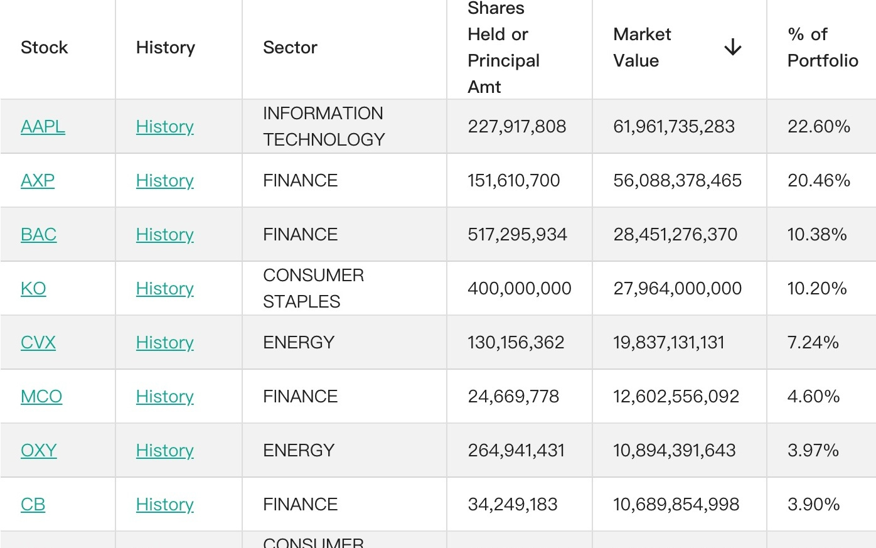Sort by % of Portfolio header
Screen dimensions: 876x548
pyautogui.click(x=822, y=48)
